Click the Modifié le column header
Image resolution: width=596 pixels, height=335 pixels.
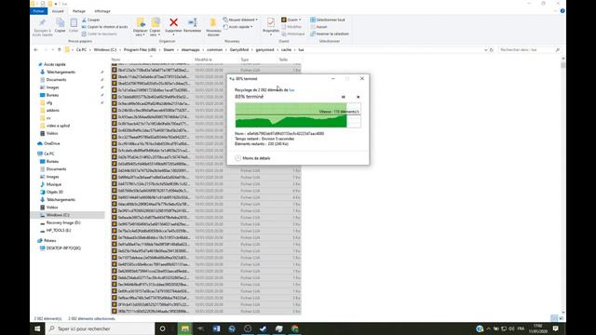tap(203, 60)
